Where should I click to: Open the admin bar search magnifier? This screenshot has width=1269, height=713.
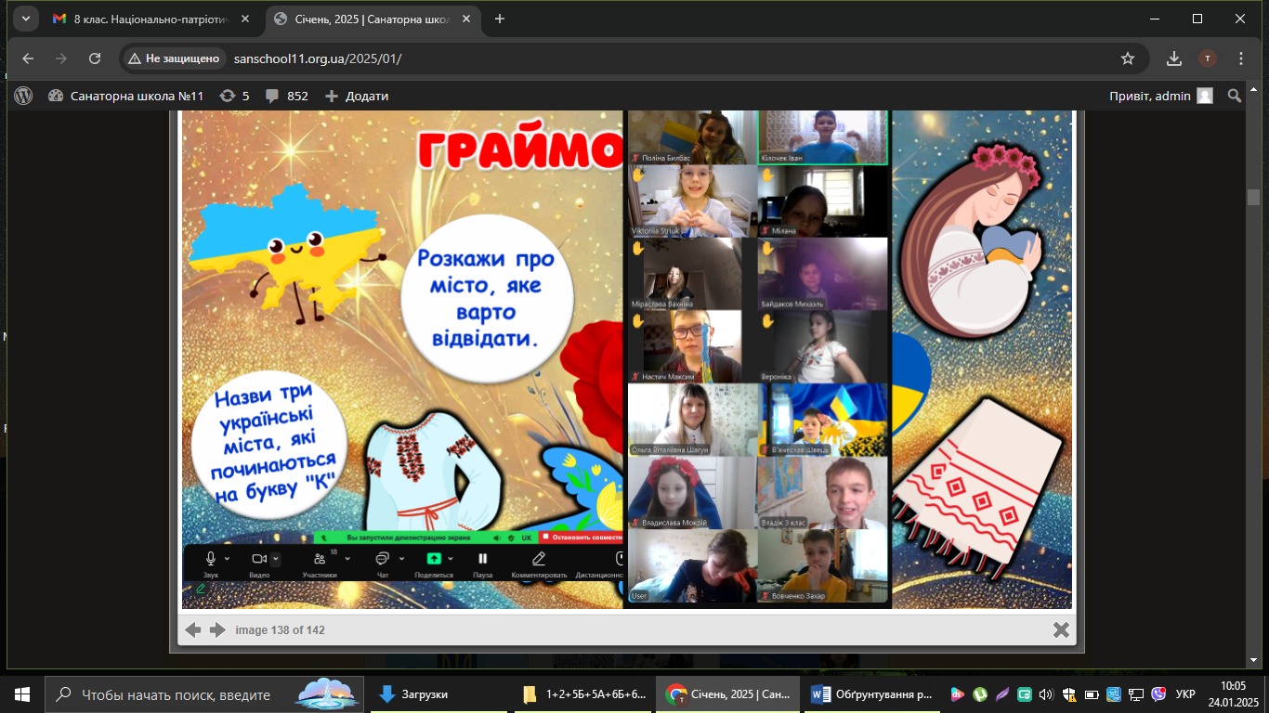click(1235, 96)
